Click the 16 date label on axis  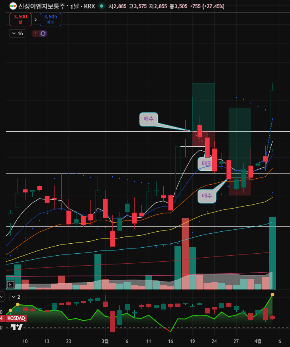[170, 341]
